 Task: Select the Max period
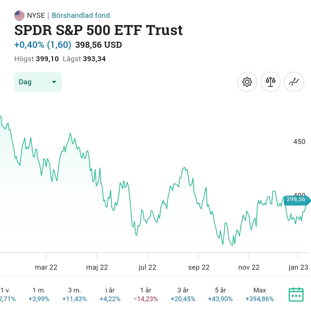coord(260,294)
